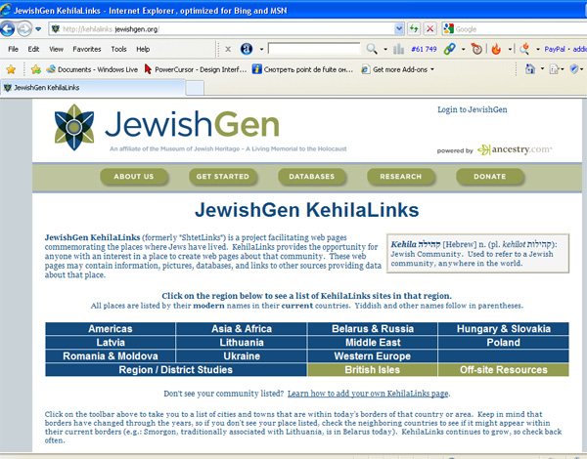Click the ancestry.com logo

point(515,149)
